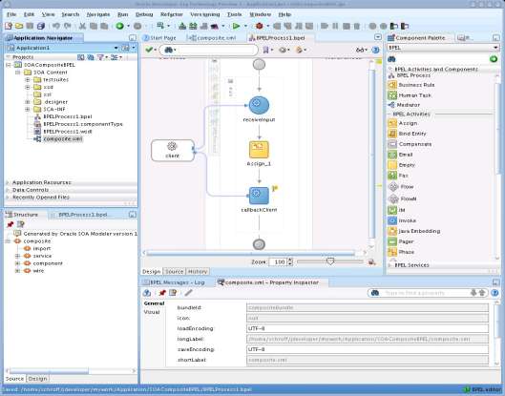This screenshot has width=505, height=396.
Task: Pick the Business Rule palette component
Action: pyautogui.click(x=411, y=85)
